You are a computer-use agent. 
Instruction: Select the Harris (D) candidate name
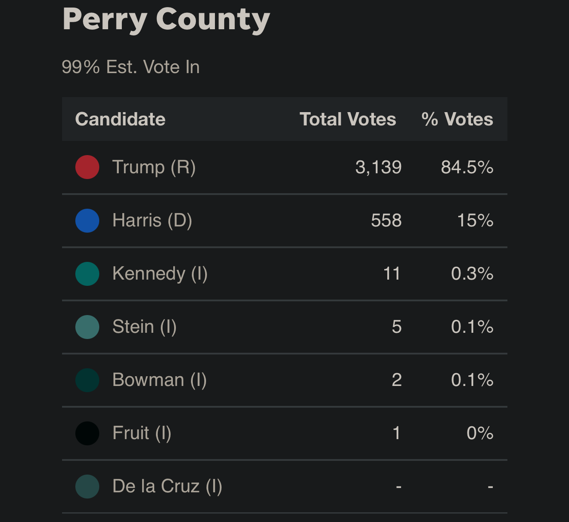[152, 221]
